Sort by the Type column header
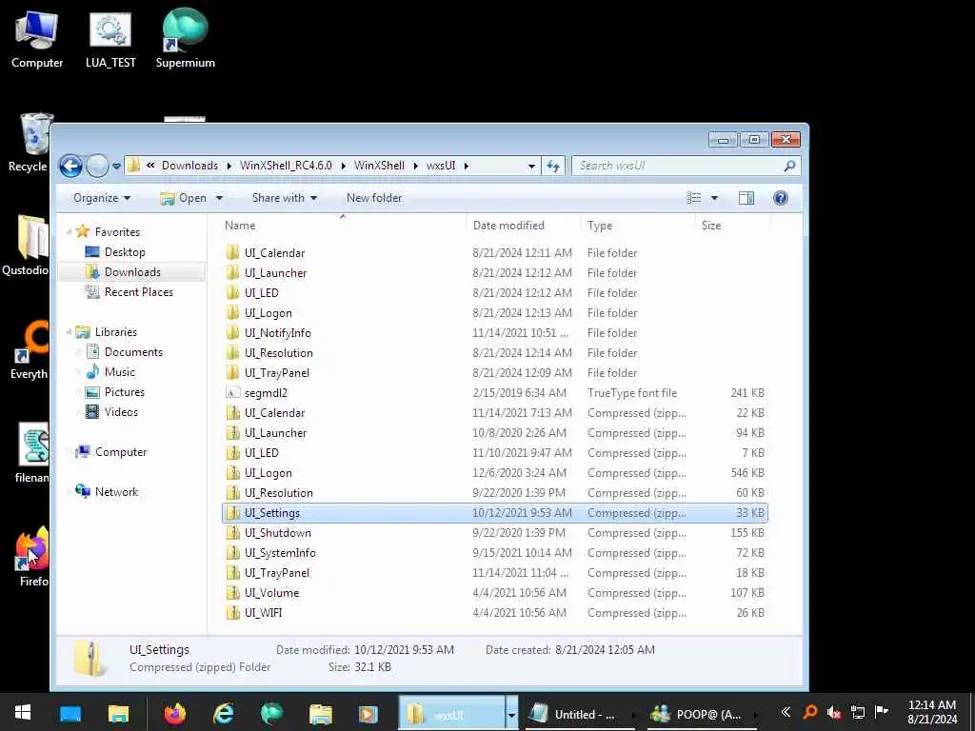 point(637,225)
